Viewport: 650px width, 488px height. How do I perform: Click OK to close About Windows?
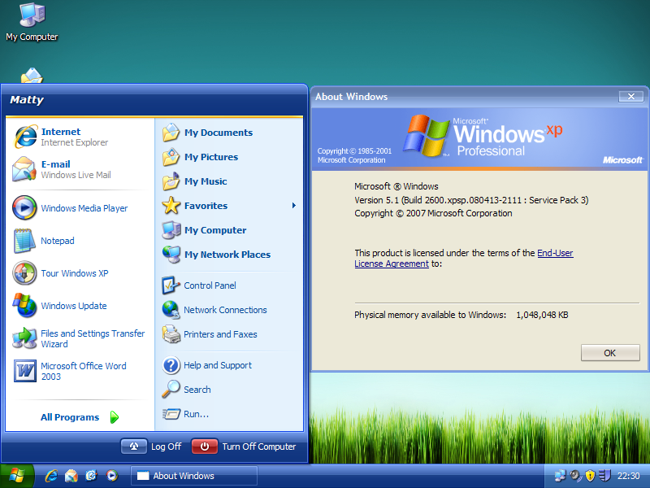click(x=609, y=352)
